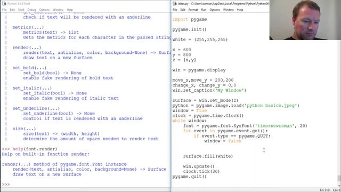
Task: Click the 'x = 600' line
Action: click(182, 50)
